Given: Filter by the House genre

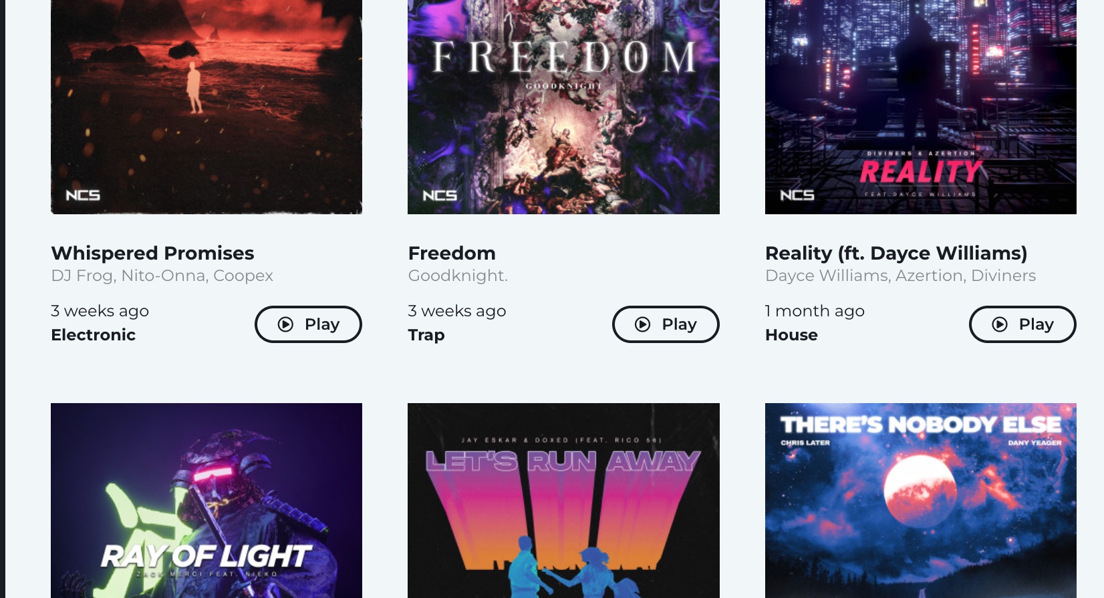Looking at the screenshot, I should click(x=791, y=335).
